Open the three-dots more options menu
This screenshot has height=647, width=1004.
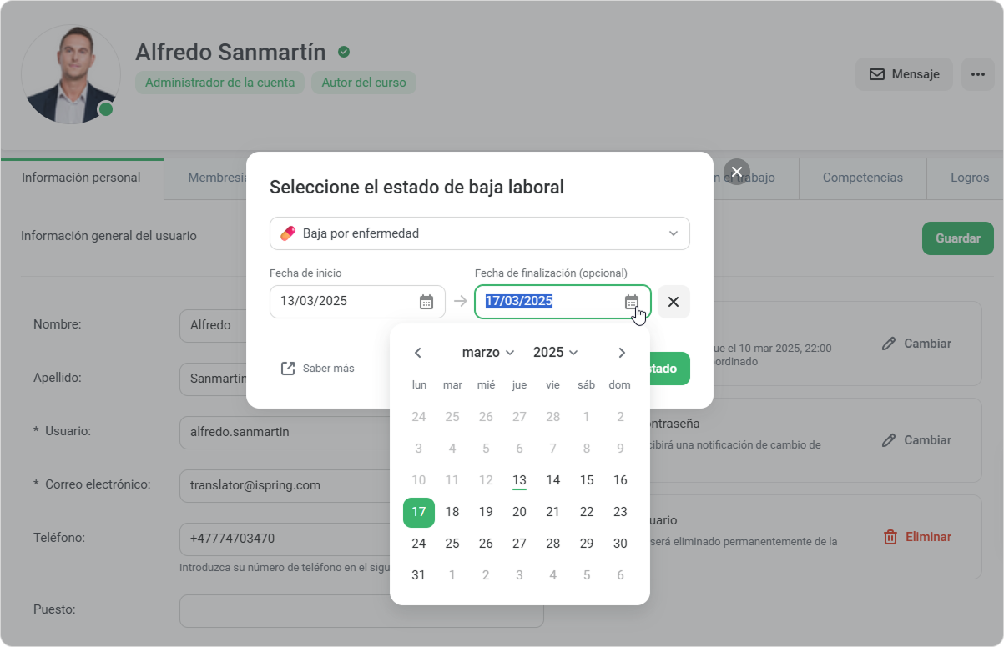(977, 74)
